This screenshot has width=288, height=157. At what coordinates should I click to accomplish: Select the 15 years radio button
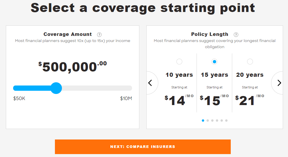[214, 62]
